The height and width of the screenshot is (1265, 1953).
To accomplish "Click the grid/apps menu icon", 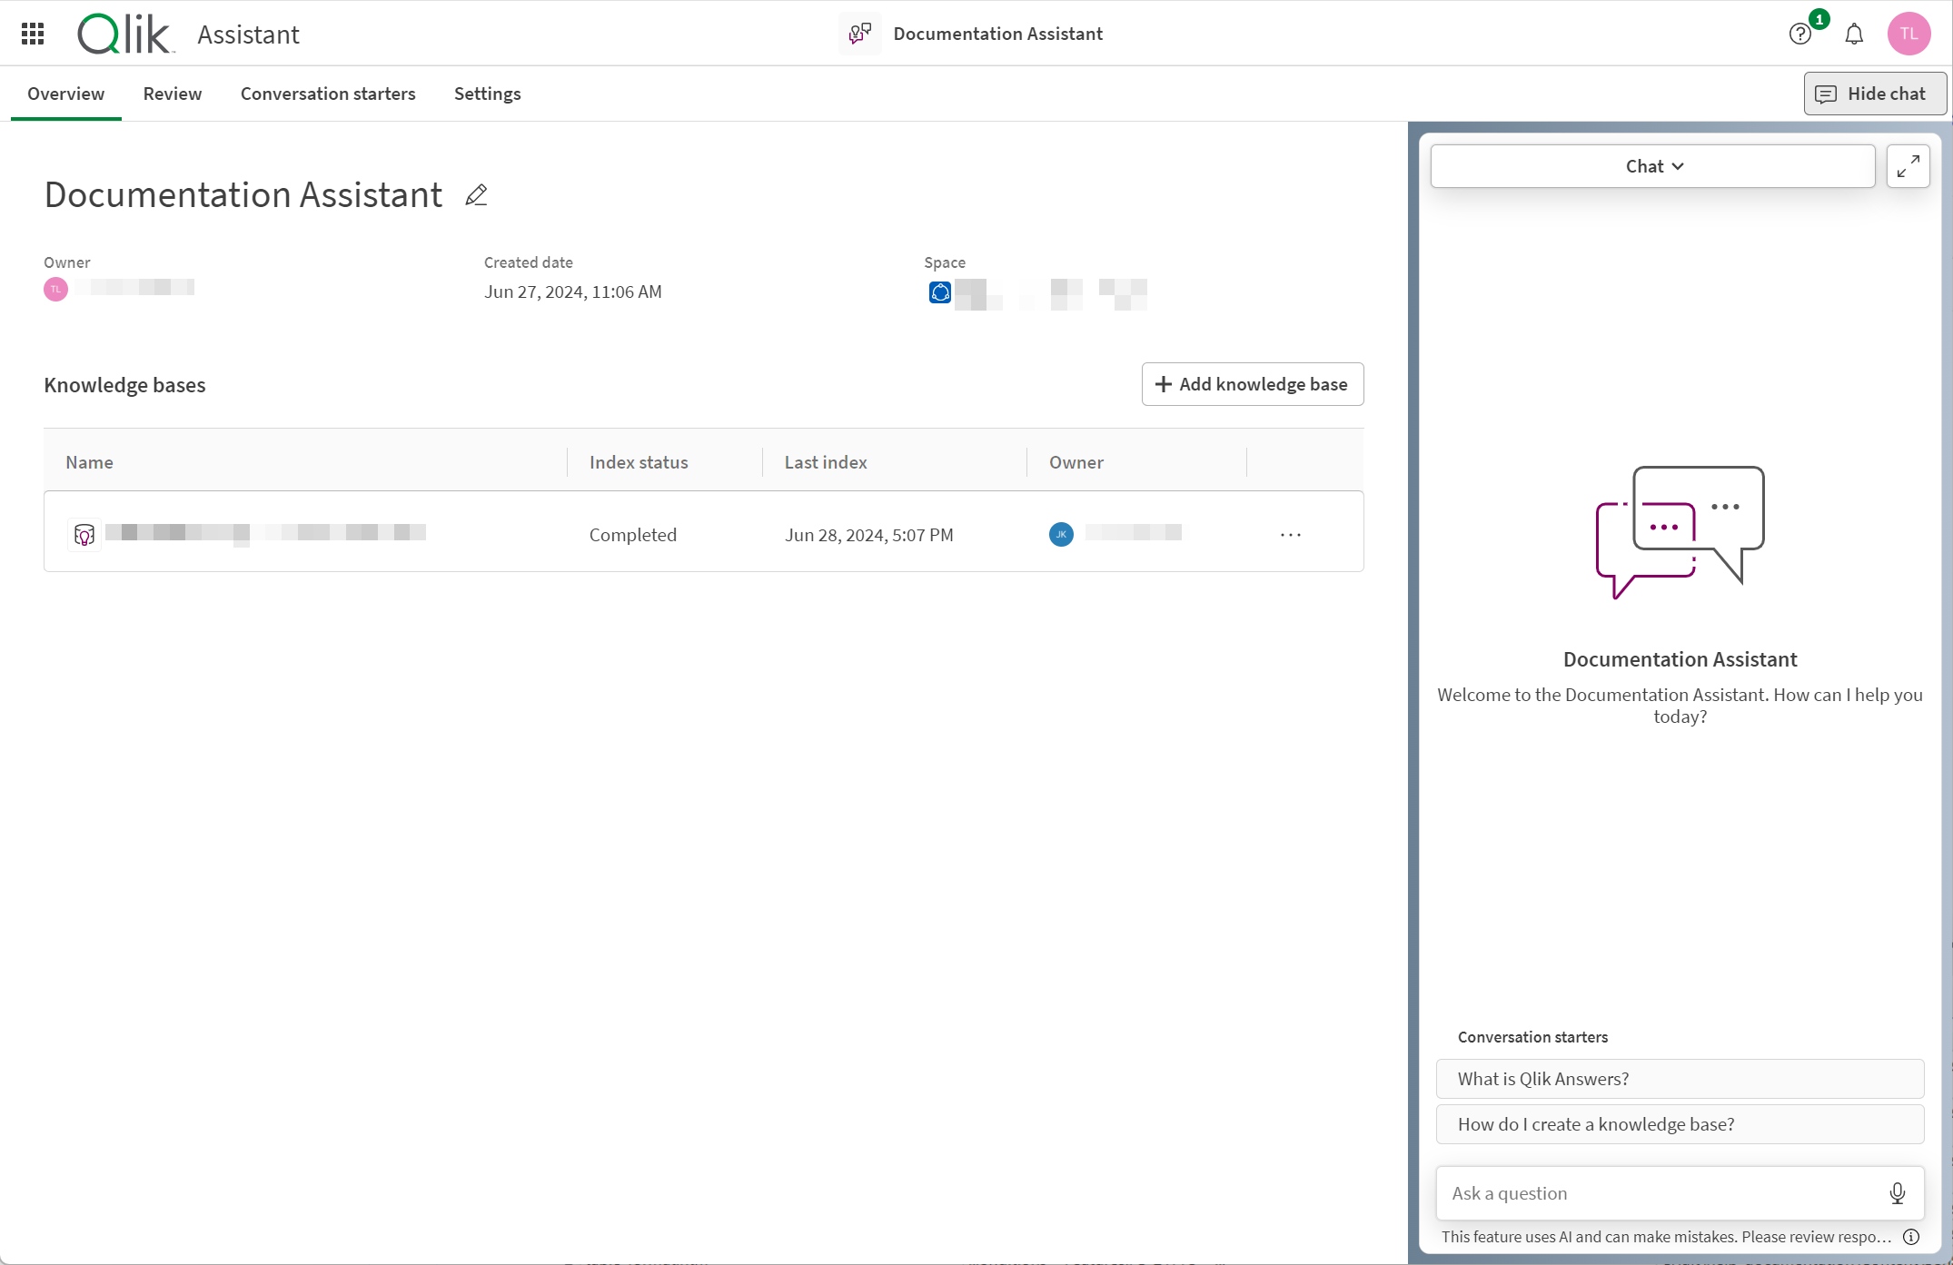I will click(35, 33).
